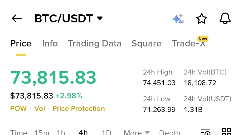Image resolution: width=242 pixels, height=135 pixels.
Task: Open chart settings icon beside Depth
Action: (206, 132)
